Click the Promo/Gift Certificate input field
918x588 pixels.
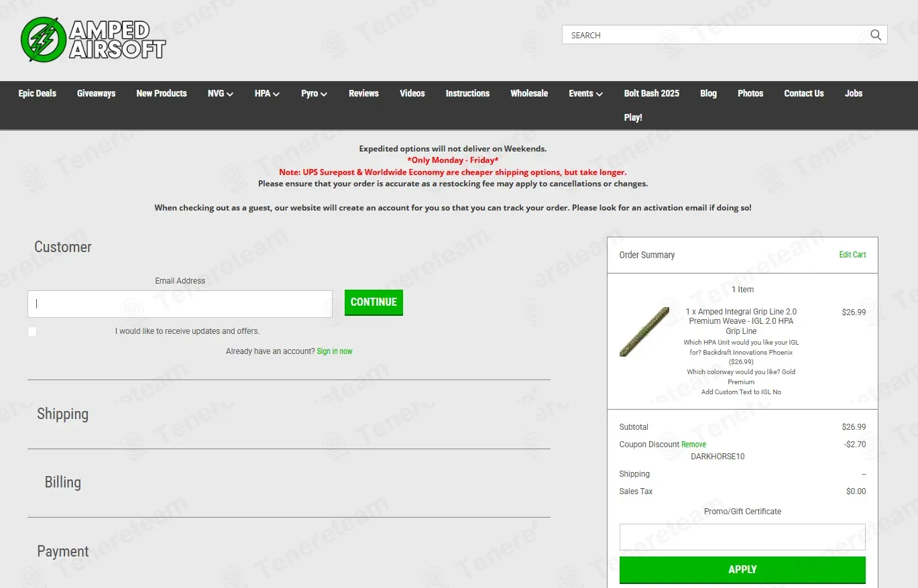point(742,537)
